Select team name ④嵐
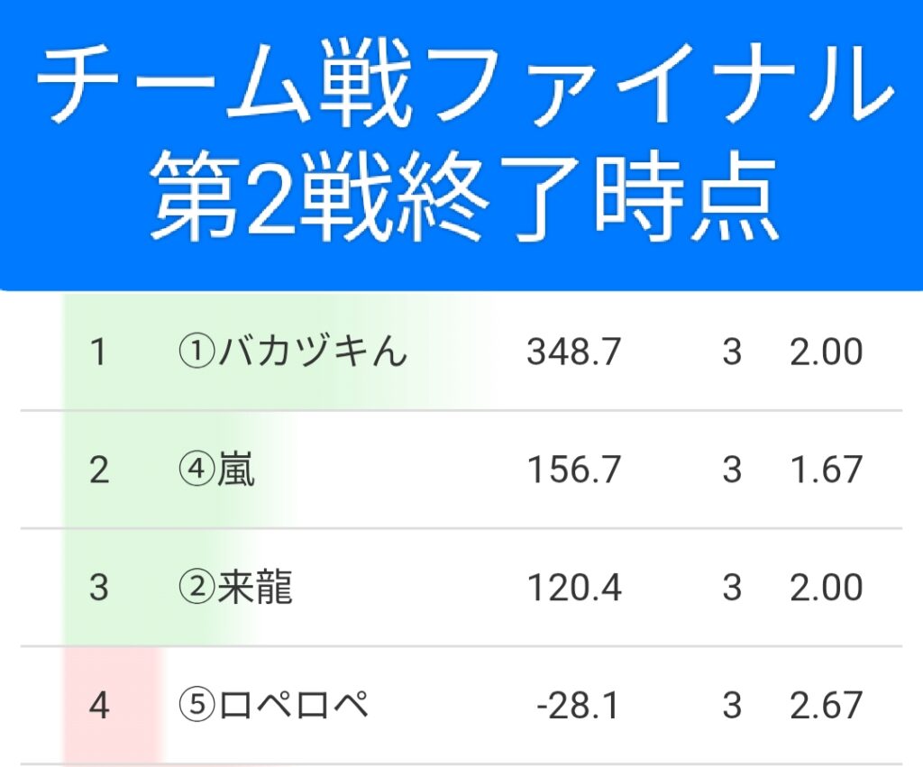The height and width of the screenshot is (767, 923). pyautogui.click(x=216, y=470)
